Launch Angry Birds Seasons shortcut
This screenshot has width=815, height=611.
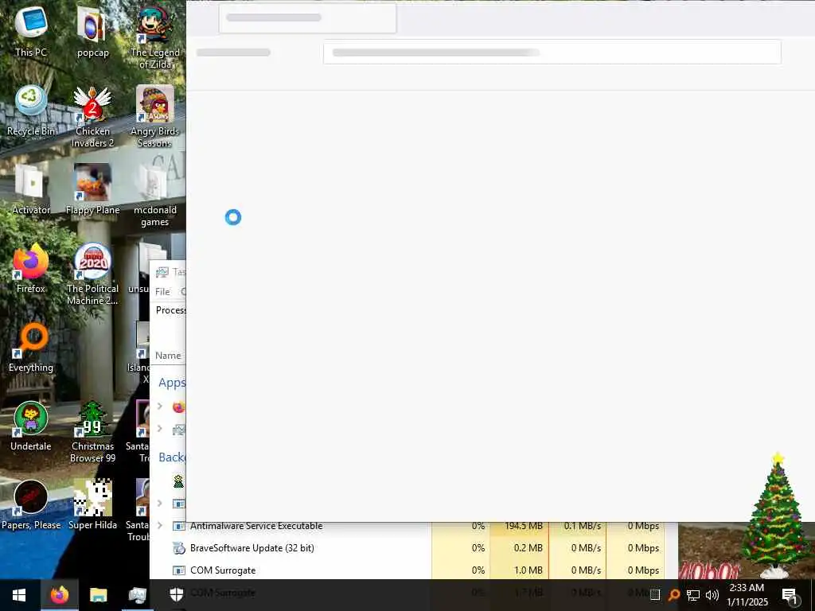(155, 116)
